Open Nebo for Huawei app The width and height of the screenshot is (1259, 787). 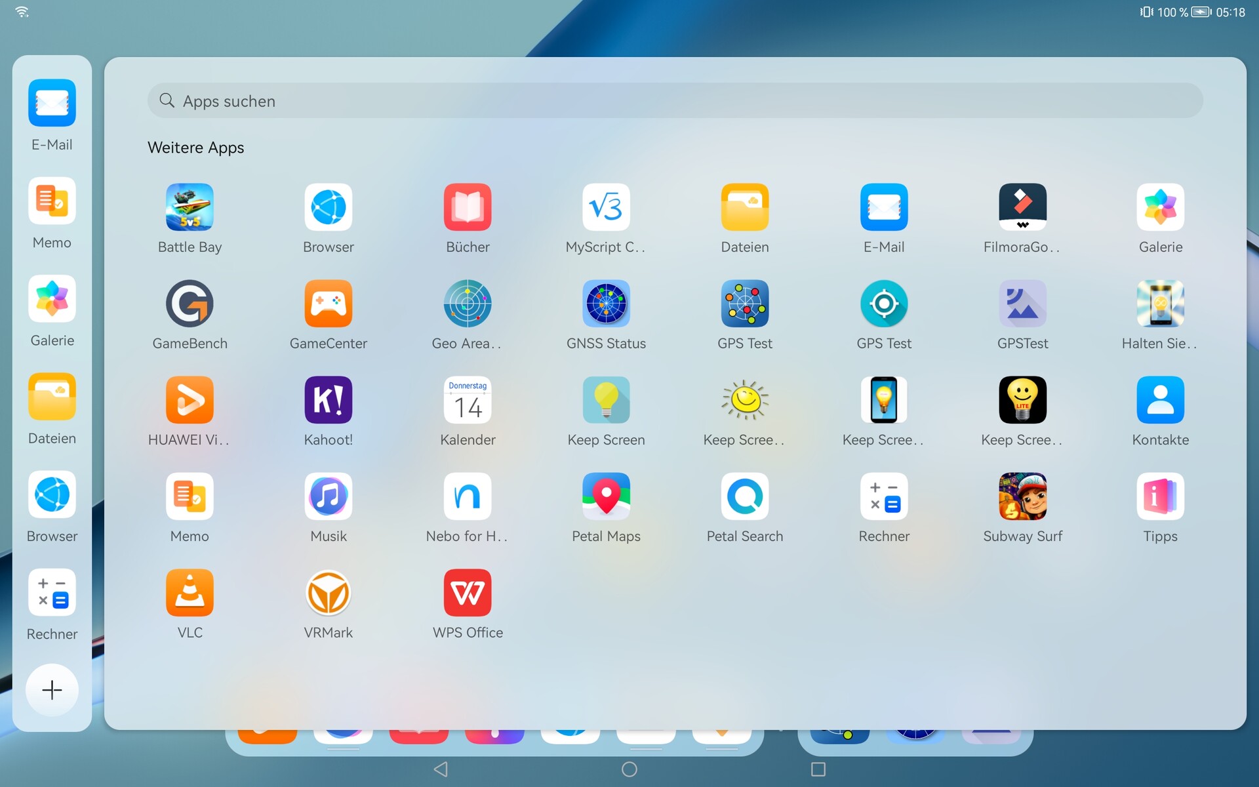point(468,496)
